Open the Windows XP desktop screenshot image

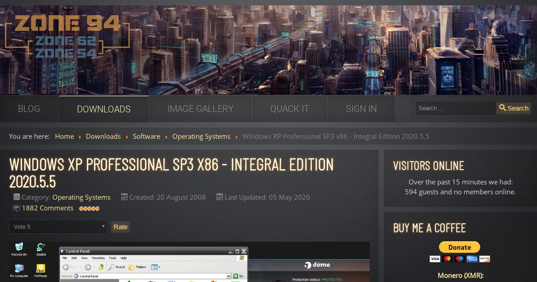(x=189, y=262)
